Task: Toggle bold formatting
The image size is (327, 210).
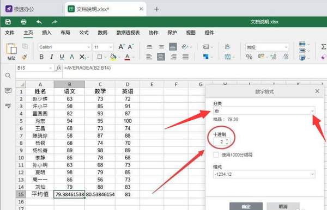Action: point(41,57)
